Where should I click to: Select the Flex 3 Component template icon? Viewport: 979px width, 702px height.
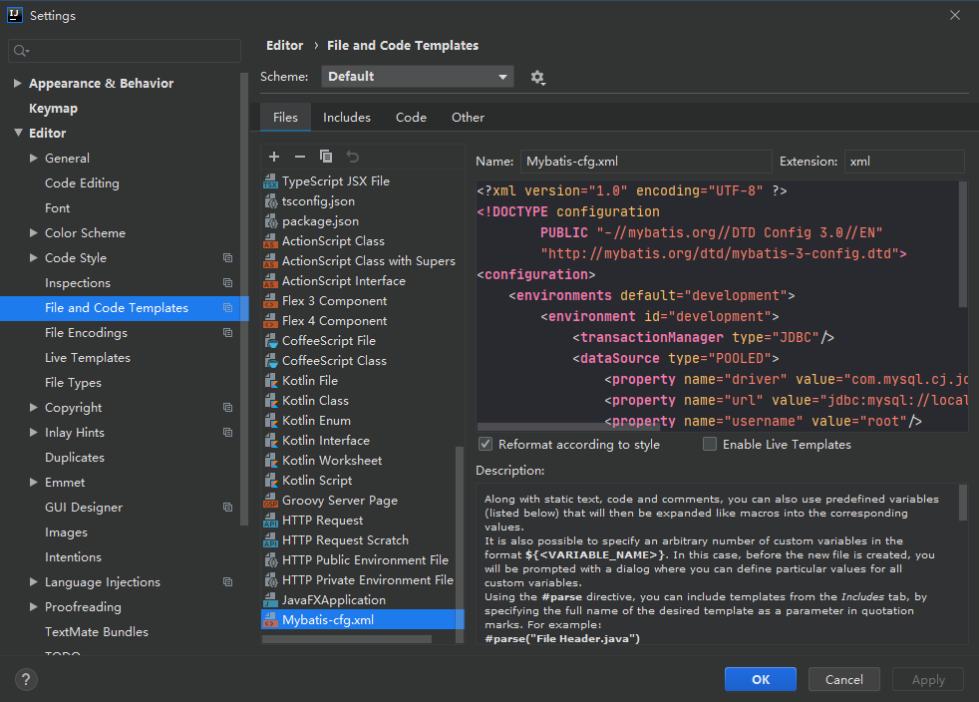click(x=270, y=301)
